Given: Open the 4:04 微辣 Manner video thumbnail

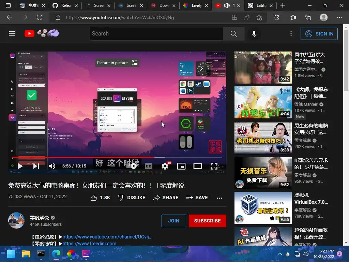Looking at the screenshot, I should (263, 102).
